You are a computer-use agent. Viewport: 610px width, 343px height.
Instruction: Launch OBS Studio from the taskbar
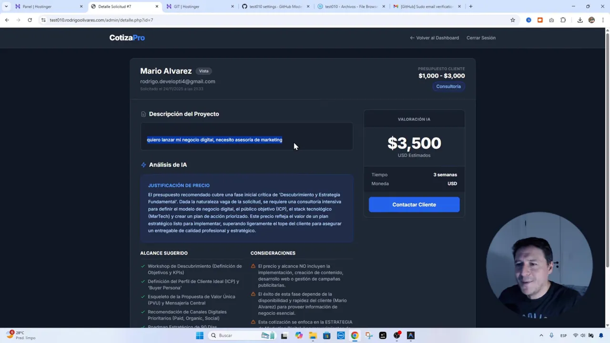click(397, 335)
